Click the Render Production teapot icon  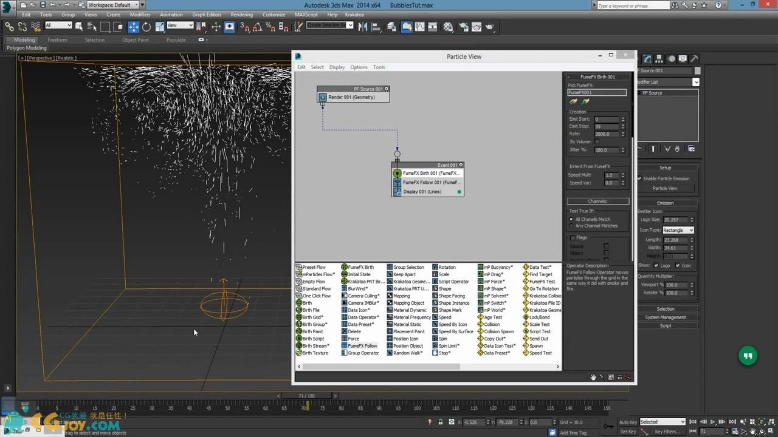(490, 27)
